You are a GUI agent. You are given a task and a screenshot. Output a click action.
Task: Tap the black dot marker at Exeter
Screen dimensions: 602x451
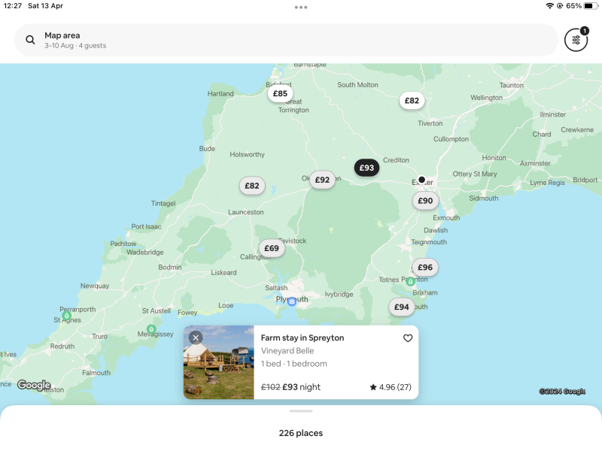421,180
